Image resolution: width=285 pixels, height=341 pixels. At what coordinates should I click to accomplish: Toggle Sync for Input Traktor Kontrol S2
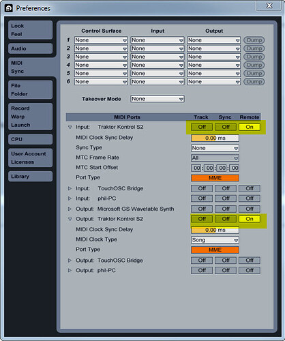[226, 127]
